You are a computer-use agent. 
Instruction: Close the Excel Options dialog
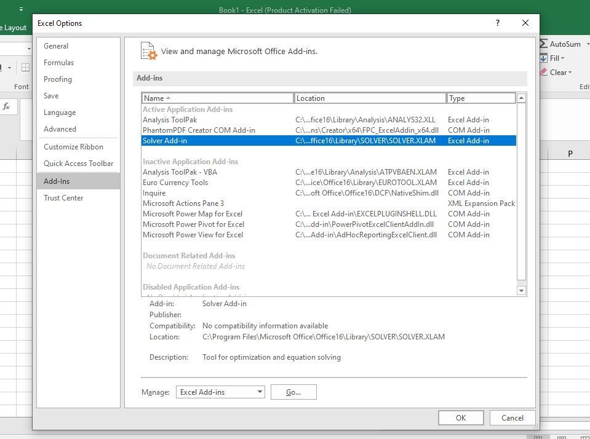click(525, 23)
